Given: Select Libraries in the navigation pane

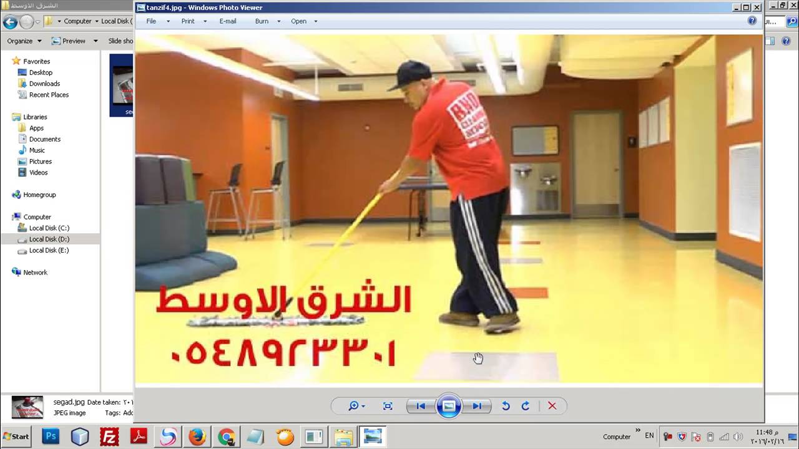Looking at the screenshot, I should (35, 117).
